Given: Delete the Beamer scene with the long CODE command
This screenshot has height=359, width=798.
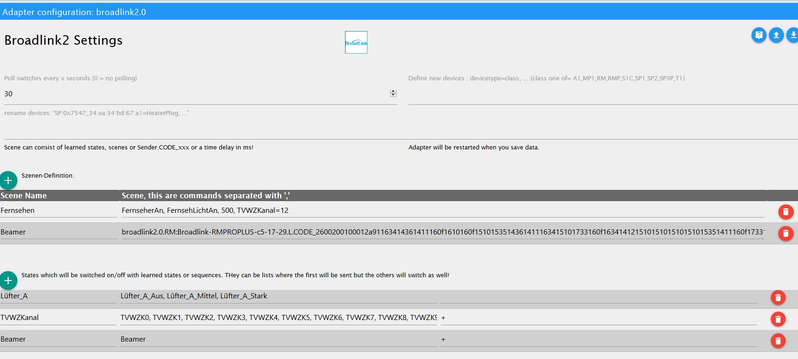Looking at the screenshot, I should [786, 234].
